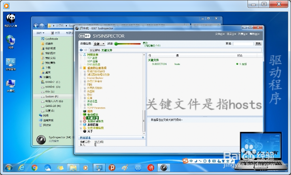Click the SysInspector gauge taskbar button
The image size is (291, 175).
pyautogui.click(x=164, y=168)
